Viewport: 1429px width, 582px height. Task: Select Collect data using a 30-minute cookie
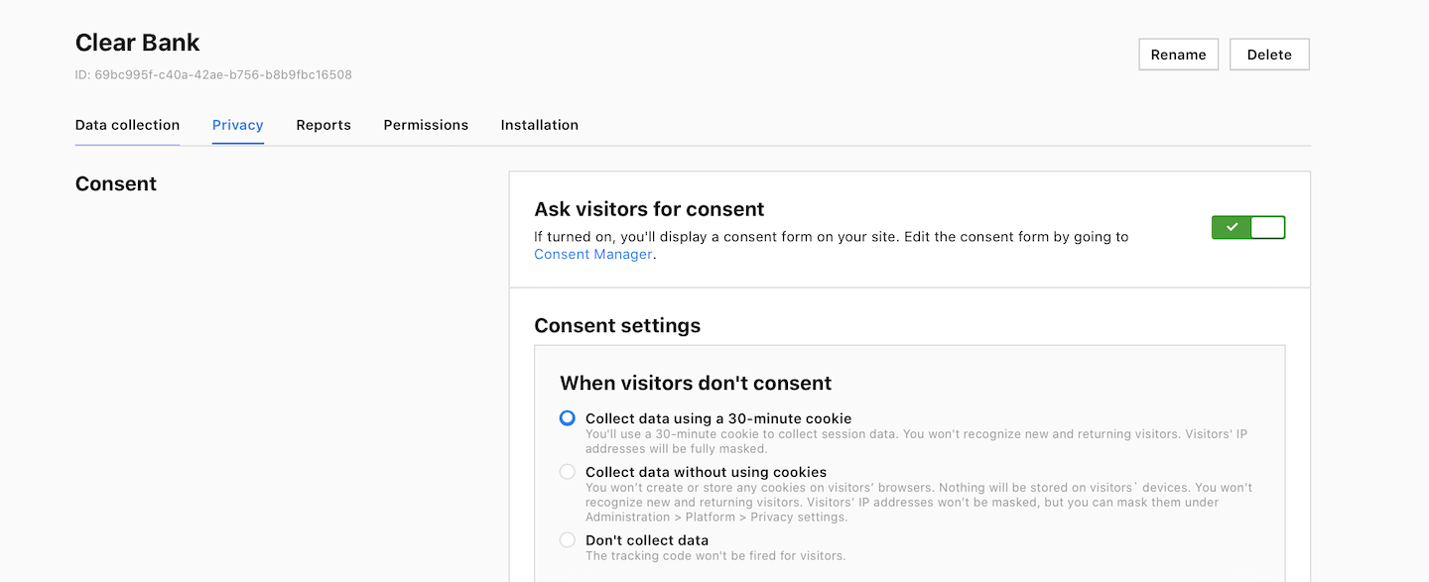click(568, 418)
